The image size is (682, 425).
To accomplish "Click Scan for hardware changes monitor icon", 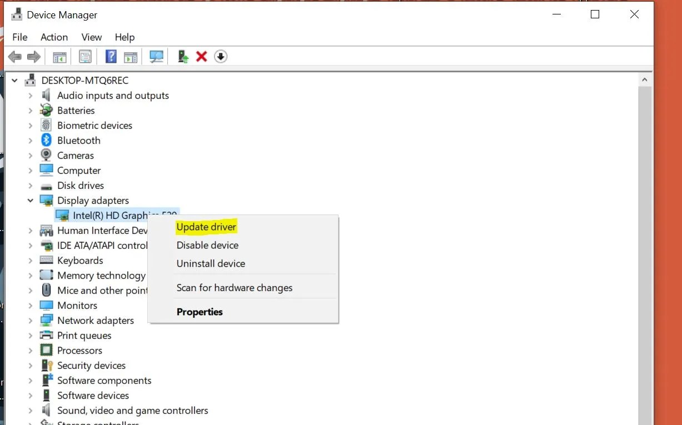I will [157, 57].
